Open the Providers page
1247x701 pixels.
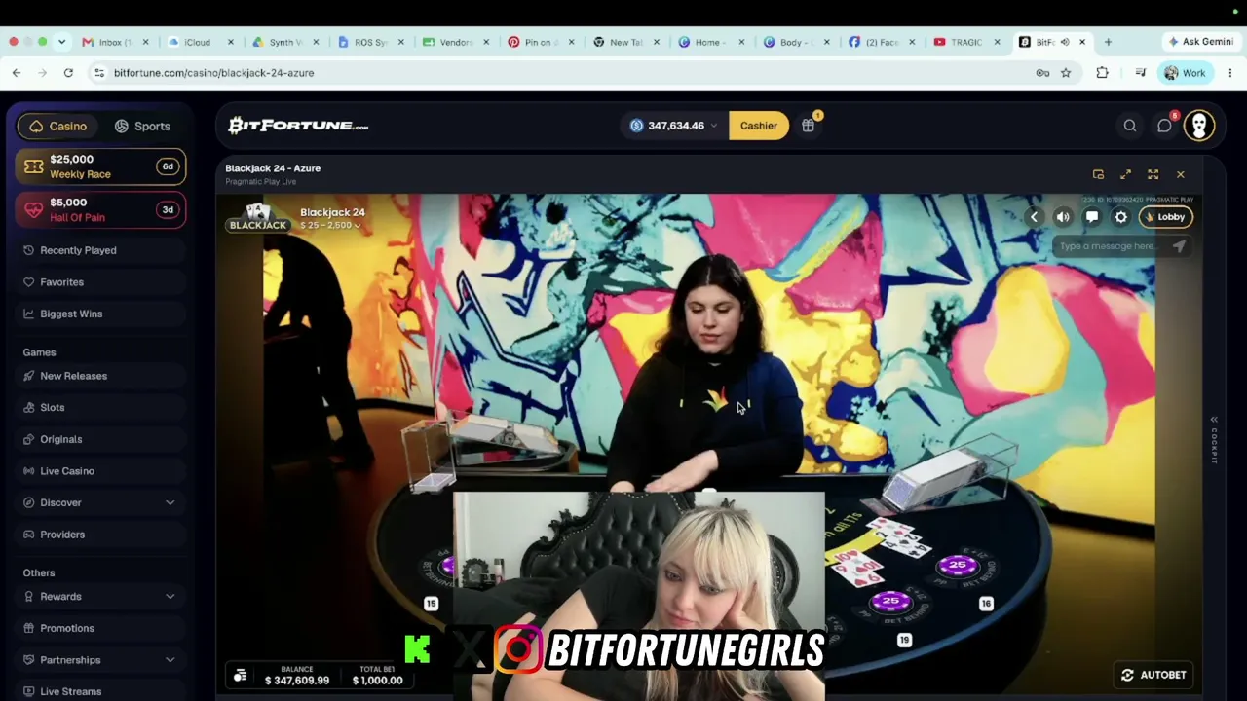pyautogui.click(x=99, y=535)
